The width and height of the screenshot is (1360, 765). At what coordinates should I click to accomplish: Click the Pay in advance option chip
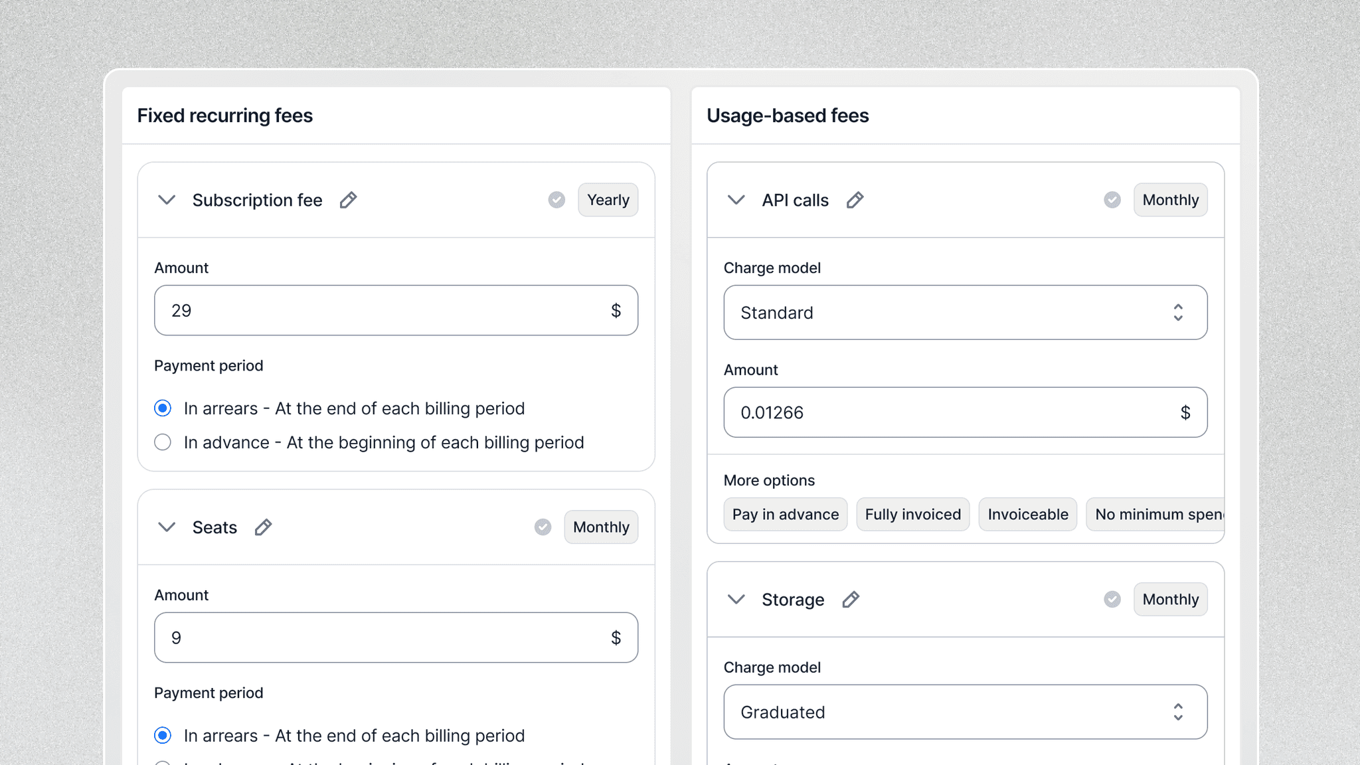tap(785, 515)
